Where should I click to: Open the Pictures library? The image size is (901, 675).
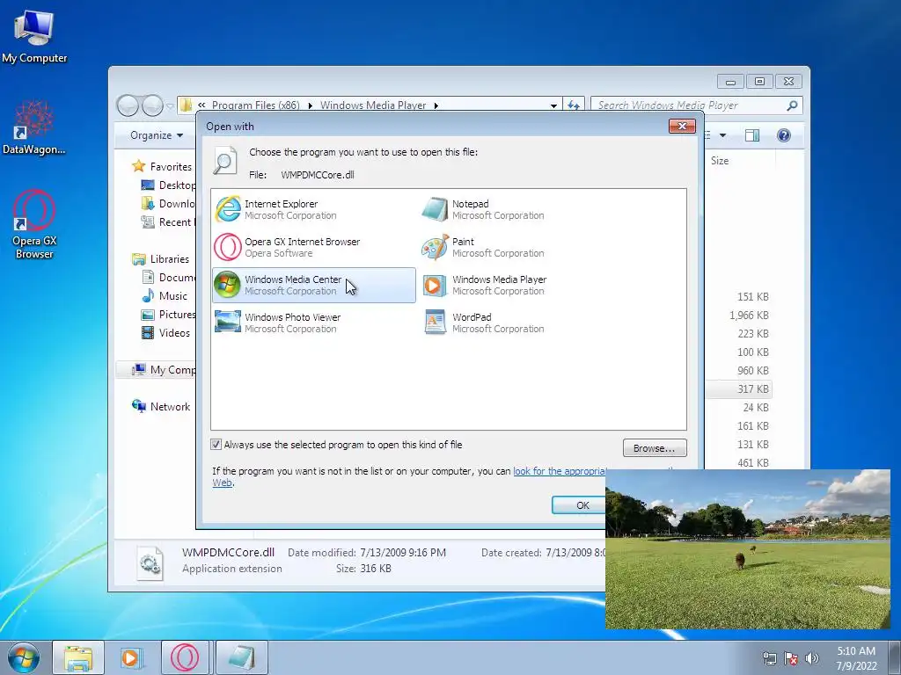(x=168, y=314)
